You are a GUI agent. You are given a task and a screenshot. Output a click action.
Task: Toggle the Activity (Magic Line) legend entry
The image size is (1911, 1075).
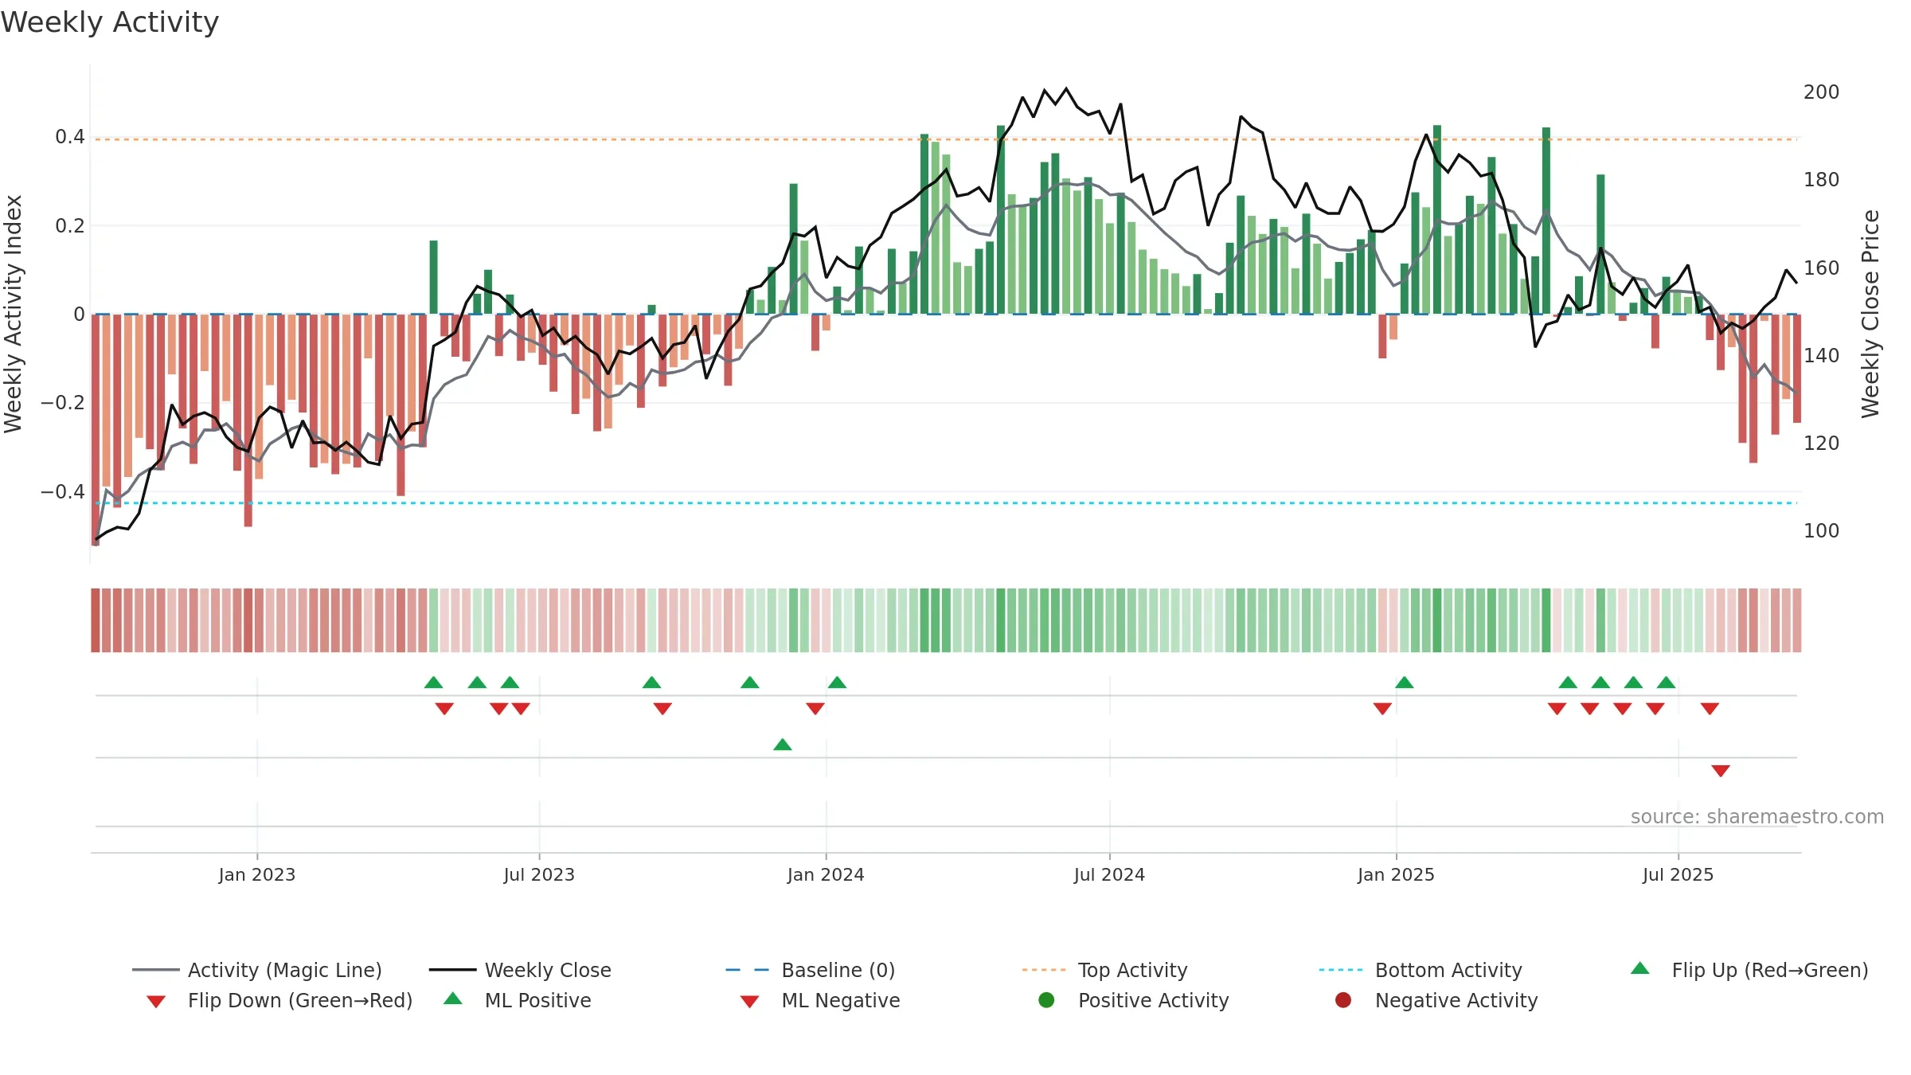[257, 970]
